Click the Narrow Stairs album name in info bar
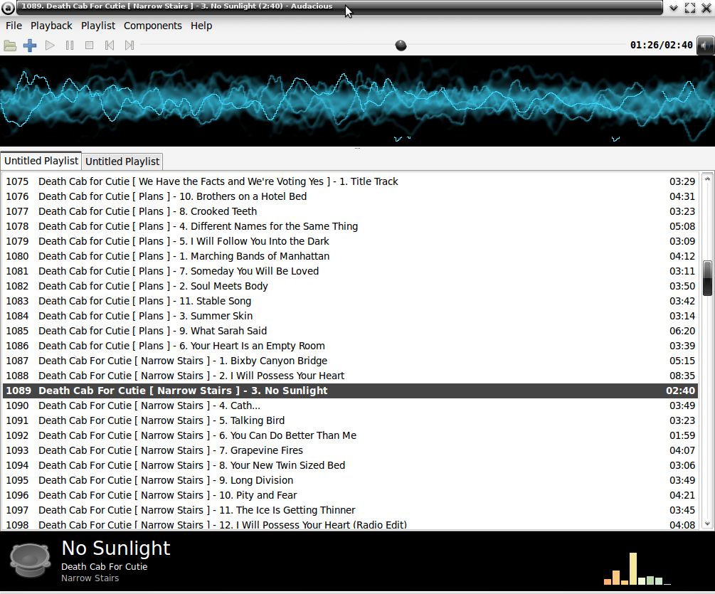This screenshot has width=715, height=594. [x=90, y=578]
